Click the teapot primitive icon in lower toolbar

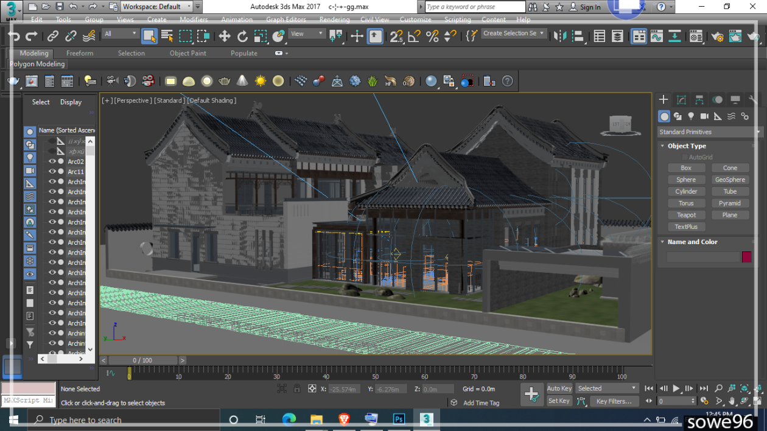(225, 81)
